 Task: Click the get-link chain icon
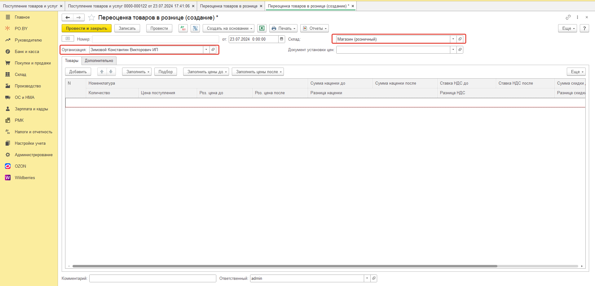coord(568,17)
